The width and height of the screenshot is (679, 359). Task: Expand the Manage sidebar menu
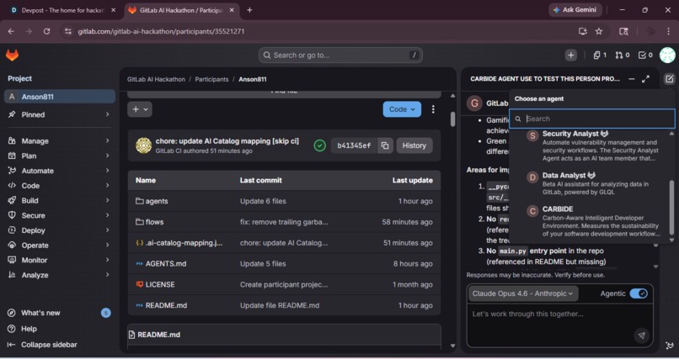pos(59,141)
